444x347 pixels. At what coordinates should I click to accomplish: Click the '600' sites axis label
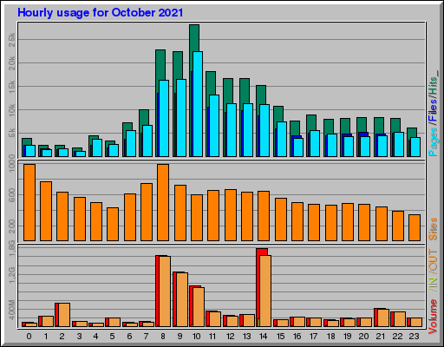11,195
